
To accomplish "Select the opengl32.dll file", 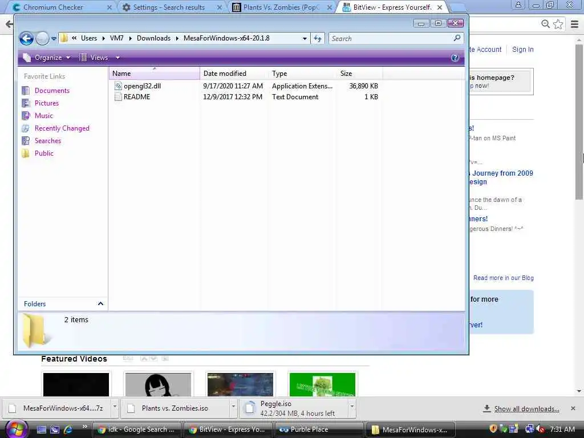I will [x=142, y=86].
